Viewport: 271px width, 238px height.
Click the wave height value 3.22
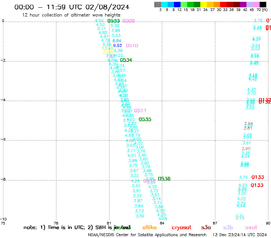[134, 176]
